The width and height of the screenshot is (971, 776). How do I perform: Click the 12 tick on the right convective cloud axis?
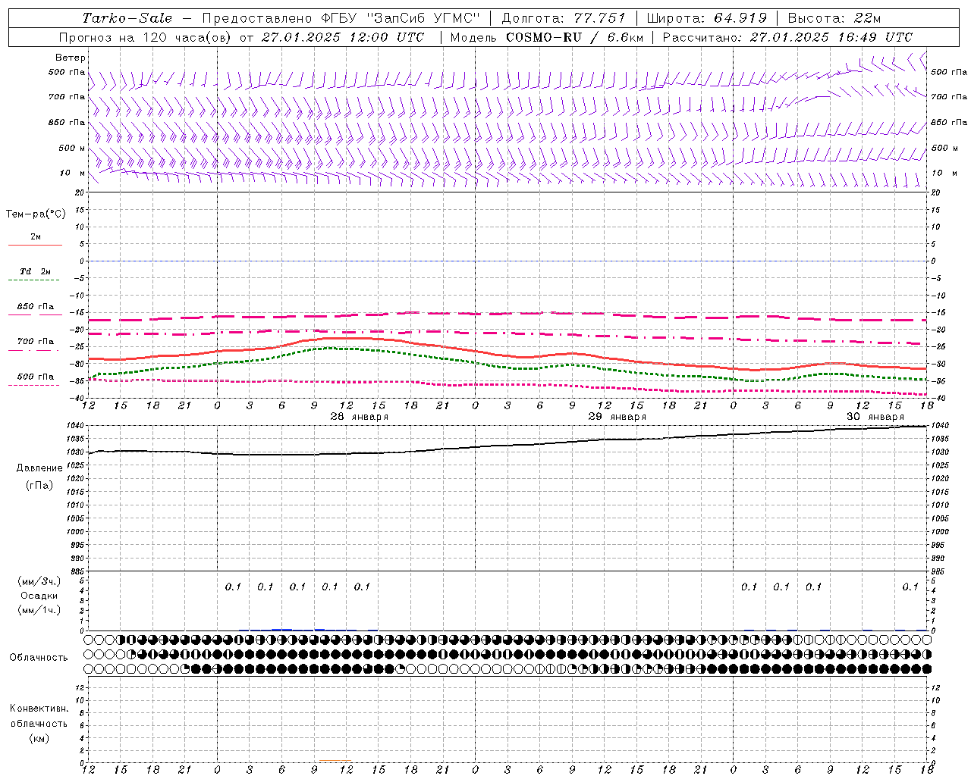pyautogui.click(x=935, y=687)
